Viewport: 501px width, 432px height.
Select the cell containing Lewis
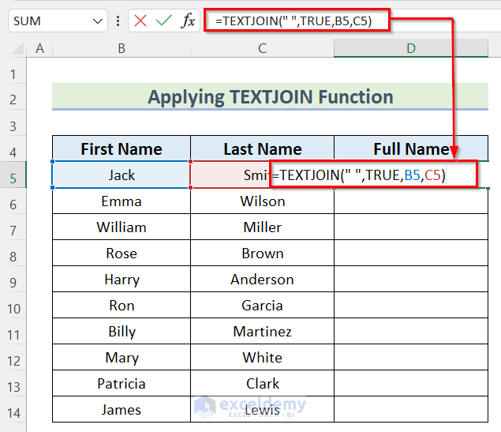(x=262, y=410)
